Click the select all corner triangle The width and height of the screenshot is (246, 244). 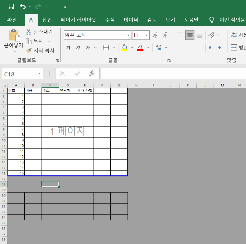tap(5, 85)
